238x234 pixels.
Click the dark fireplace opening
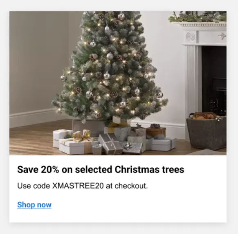click(214, 81)
